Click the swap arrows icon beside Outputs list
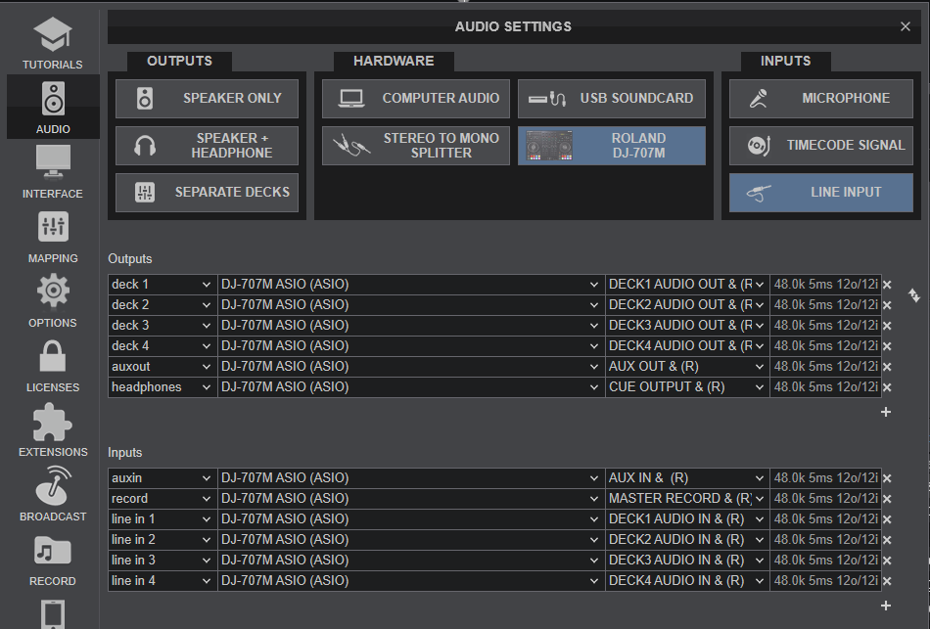 914,294
